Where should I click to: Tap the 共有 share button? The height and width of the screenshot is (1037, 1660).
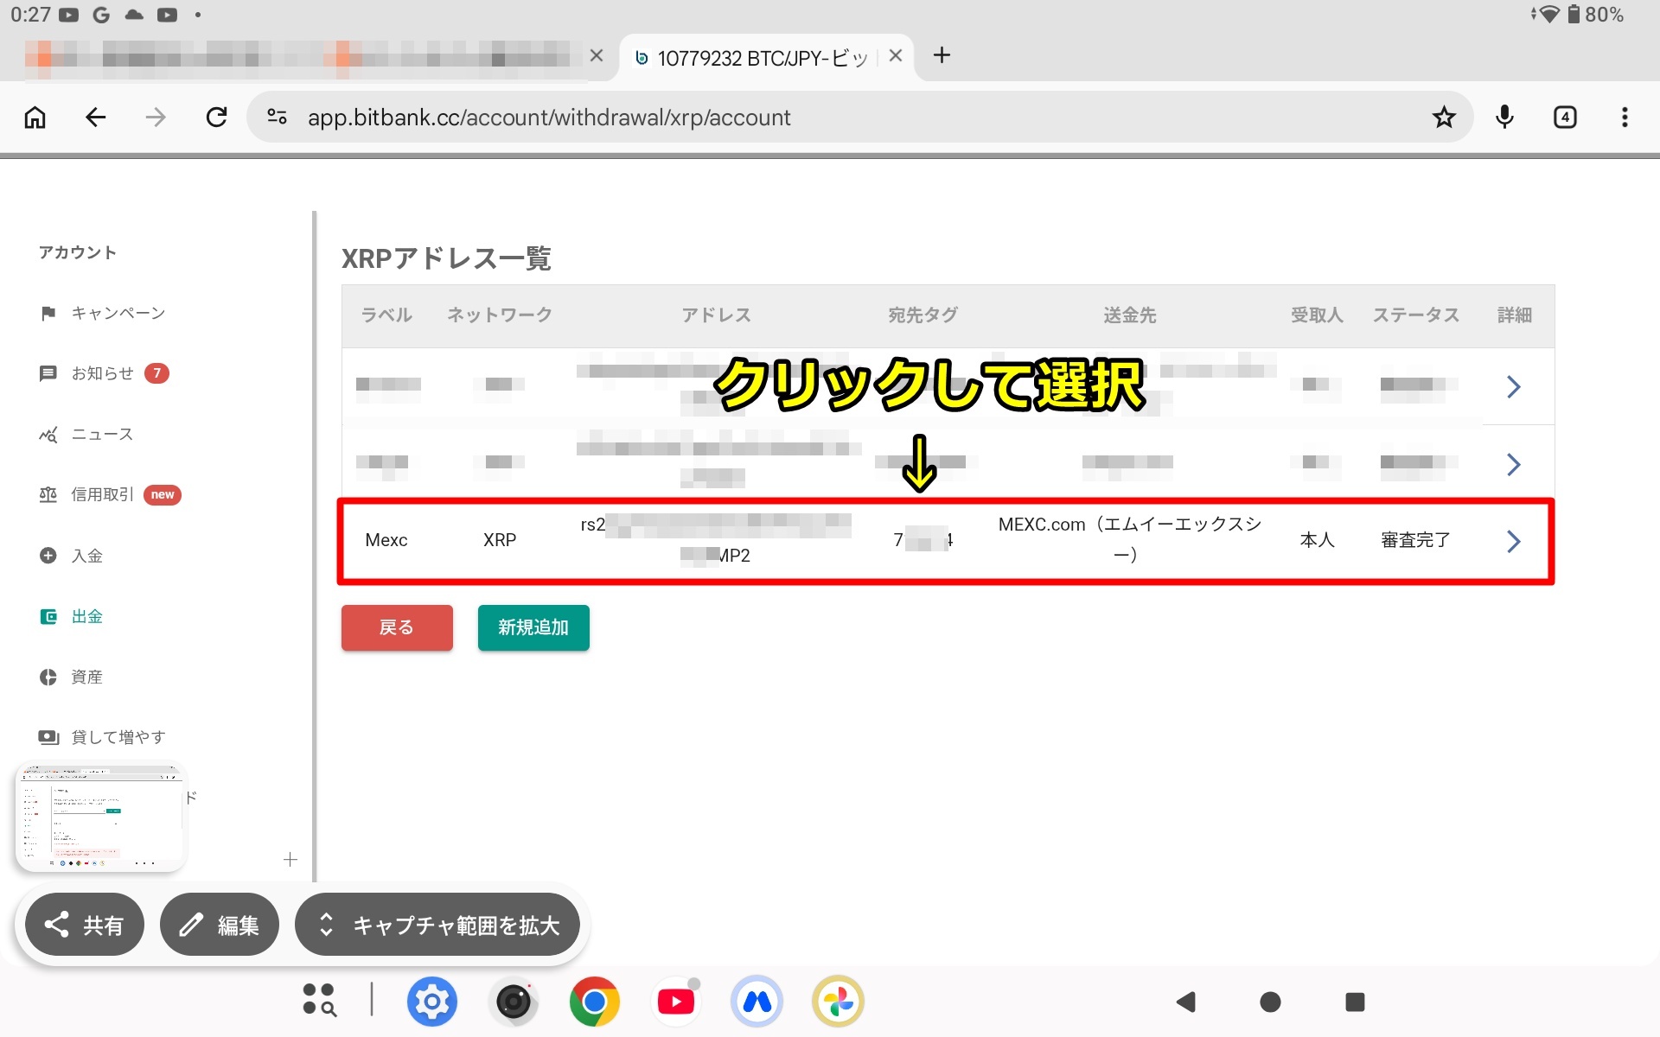pos(85,925)
